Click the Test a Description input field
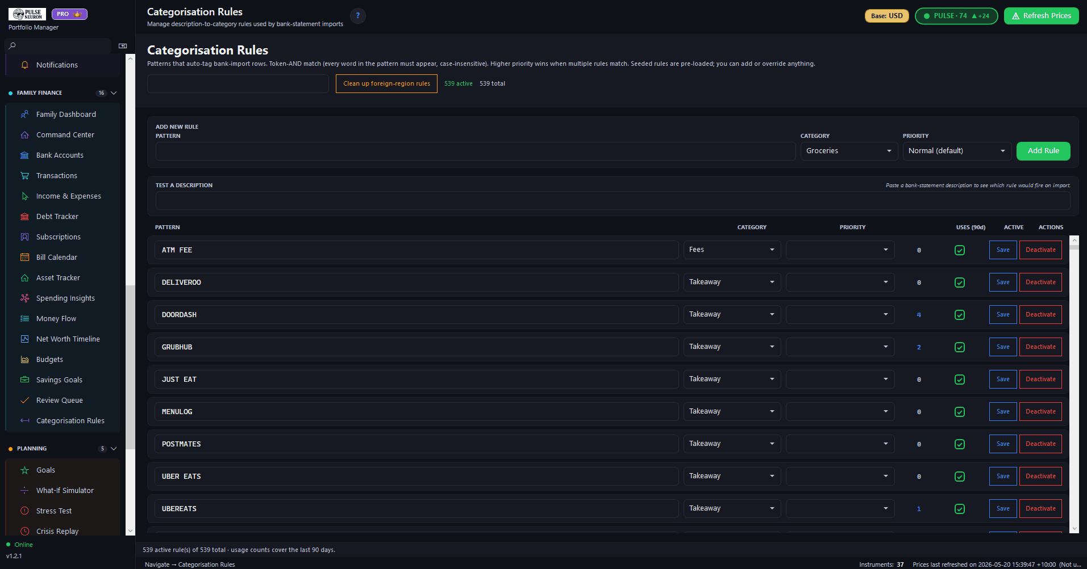The height and width of the screenshot is (569, 1087). click(613, 201)
